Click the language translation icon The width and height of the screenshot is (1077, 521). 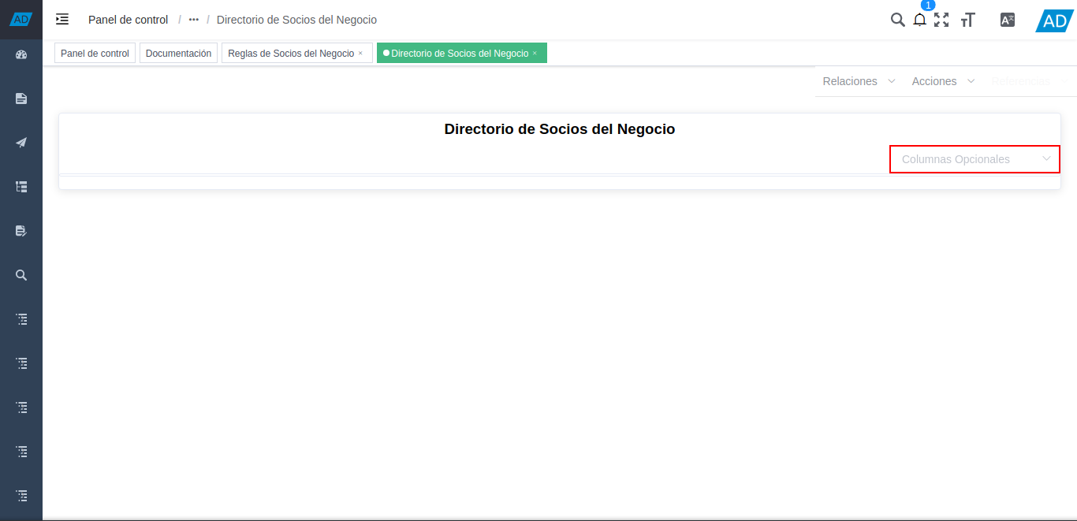point(1007,20)
